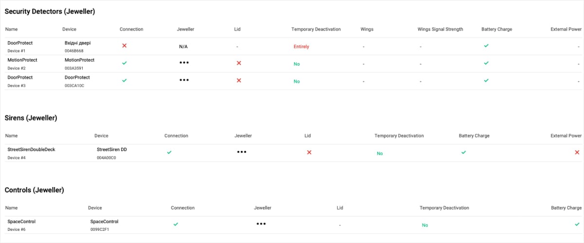584x243 pixels.
Task: Click the Controls (Jeweller) section heading
Action: pyautogui.click(x=34, y=190)
